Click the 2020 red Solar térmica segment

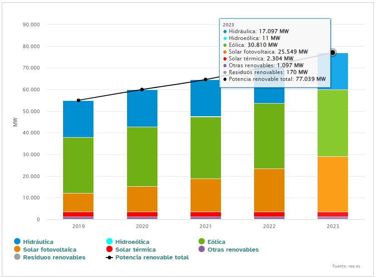coord(142,214)
